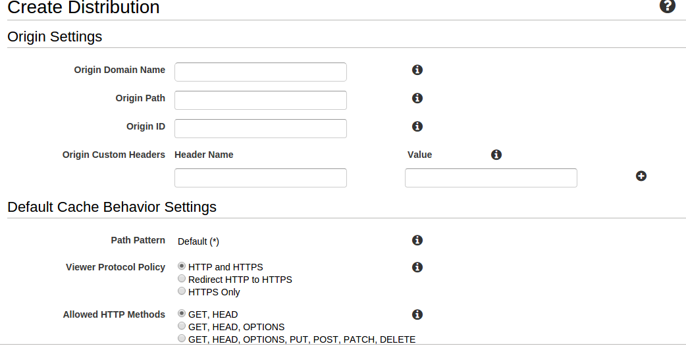Allow all methods including PUT, POST, DELETE

pos(182,338)
